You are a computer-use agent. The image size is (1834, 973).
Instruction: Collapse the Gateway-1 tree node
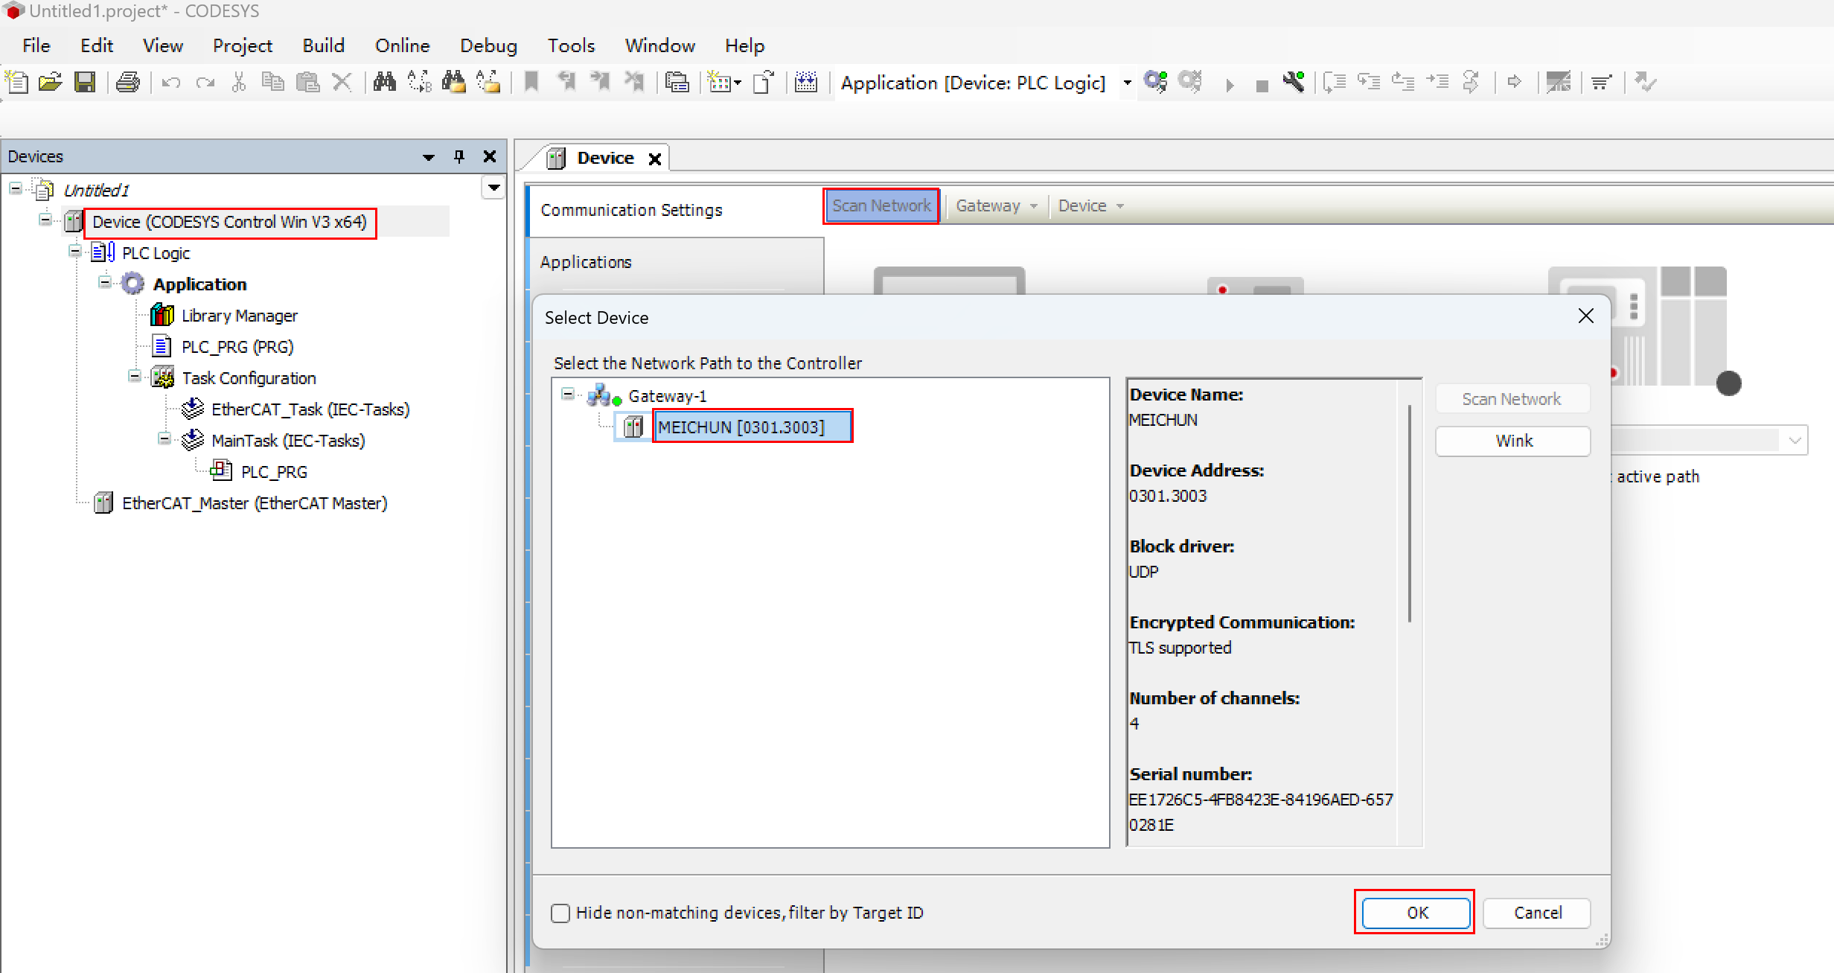coord(568,395)
